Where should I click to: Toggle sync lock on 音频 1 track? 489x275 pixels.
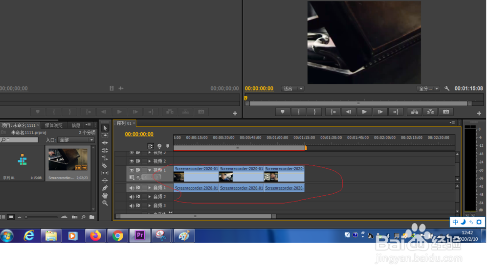point(138,188)
